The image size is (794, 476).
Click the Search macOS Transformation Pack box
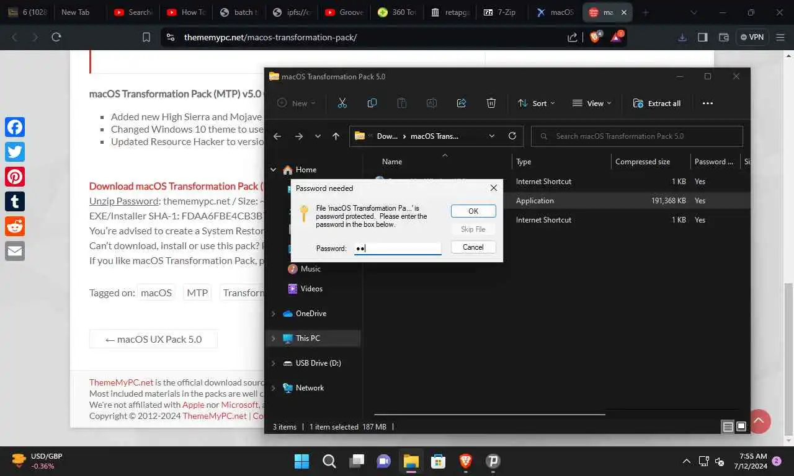tap(637, 136)
